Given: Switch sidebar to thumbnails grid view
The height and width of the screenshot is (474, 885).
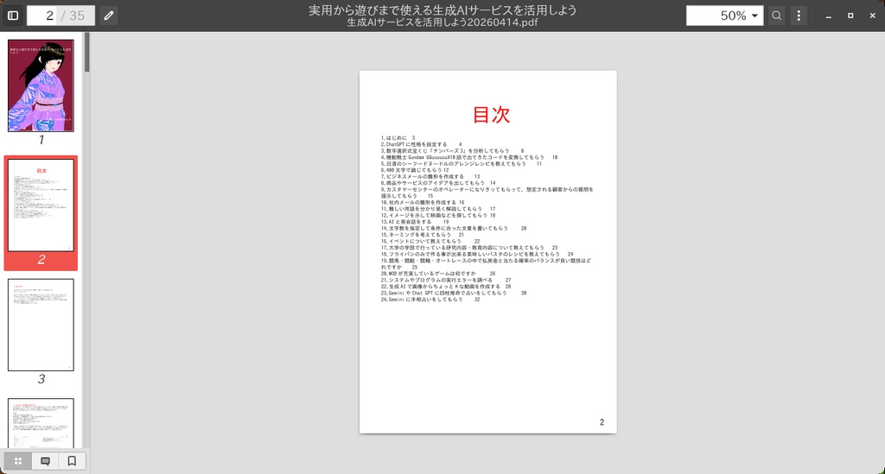Looking at the screenshot, I should coord(18,461).
